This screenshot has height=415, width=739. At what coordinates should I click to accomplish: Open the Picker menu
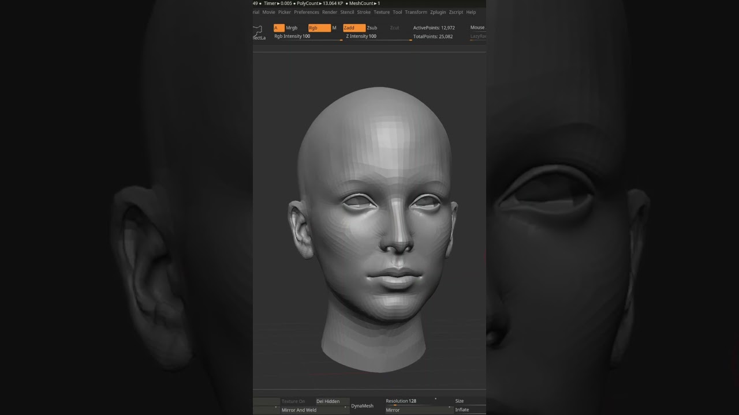coord(285,12)
